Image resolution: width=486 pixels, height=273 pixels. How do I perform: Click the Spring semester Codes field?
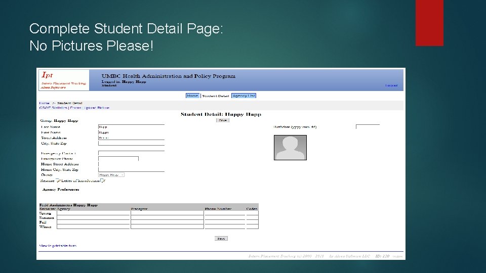(x=252, y=213)
